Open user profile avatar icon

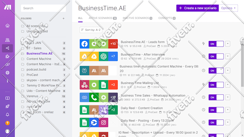pos(8,131)
